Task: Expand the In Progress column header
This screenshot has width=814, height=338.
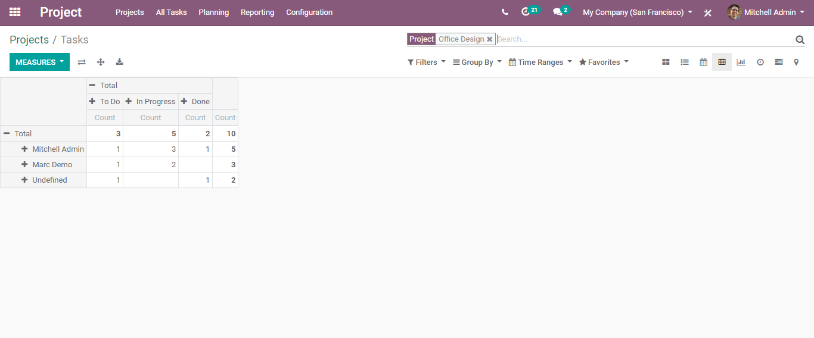Action: 151,101
